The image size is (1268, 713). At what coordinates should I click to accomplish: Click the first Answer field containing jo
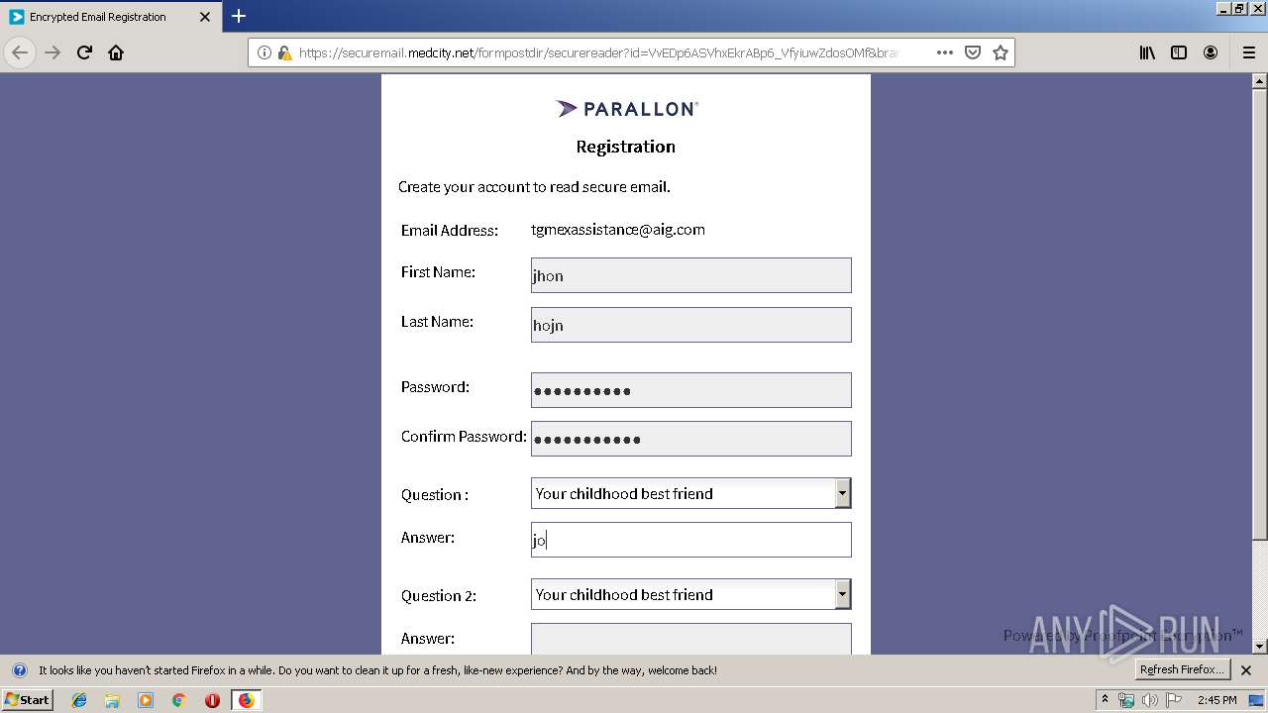pos(690,540)
